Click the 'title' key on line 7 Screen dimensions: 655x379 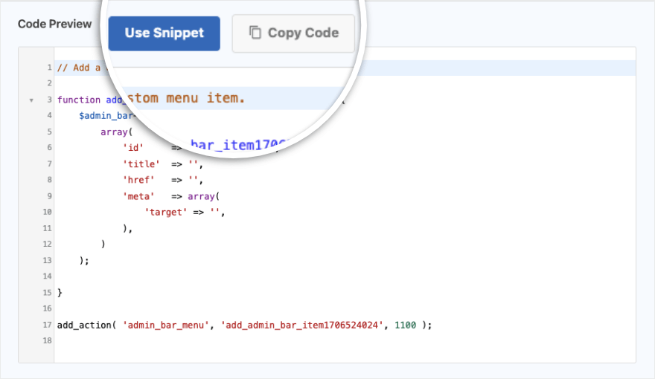(141, 163)
